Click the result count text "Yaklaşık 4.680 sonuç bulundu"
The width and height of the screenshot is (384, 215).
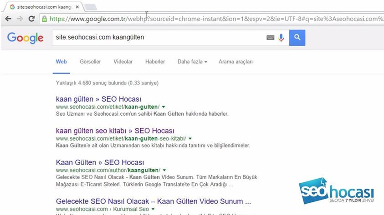[107, 83]
